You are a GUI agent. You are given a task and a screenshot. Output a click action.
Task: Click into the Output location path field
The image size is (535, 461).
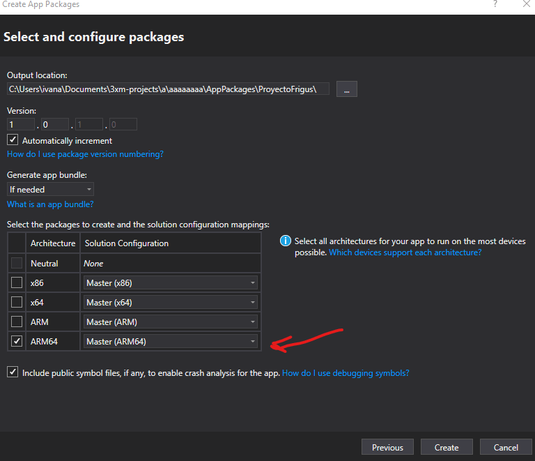pyautogui.click(x=167, y=89)
